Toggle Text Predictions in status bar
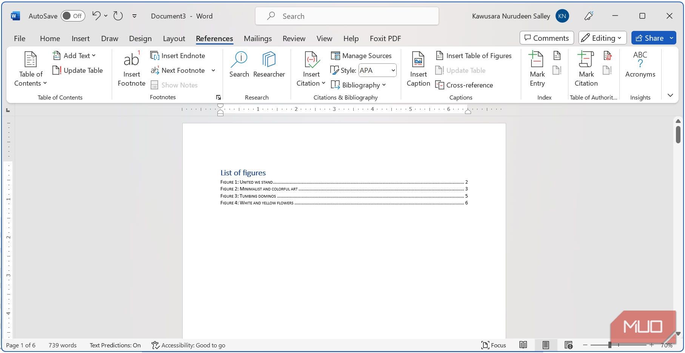The height and width of the screenshot is (353, 685). coord(115,345)
